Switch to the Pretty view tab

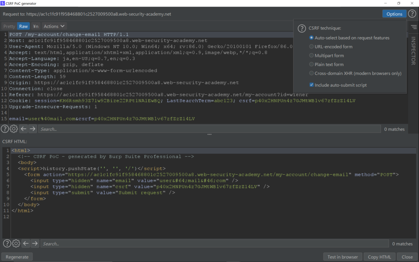coord(9,26)
